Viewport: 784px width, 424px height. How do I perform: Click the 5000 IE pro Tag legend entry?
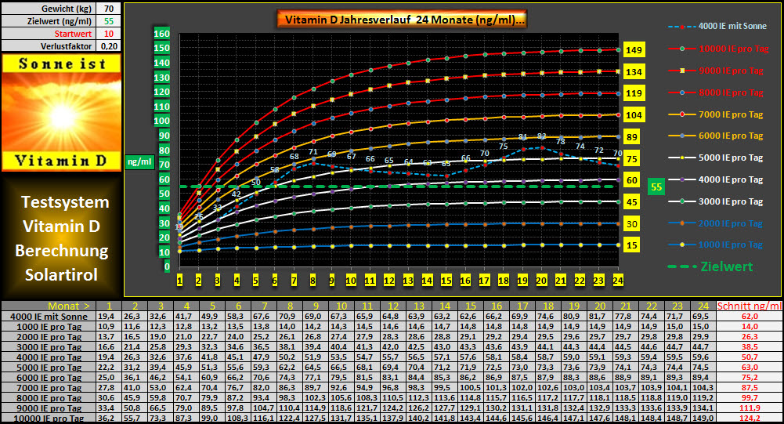[716, 158]
